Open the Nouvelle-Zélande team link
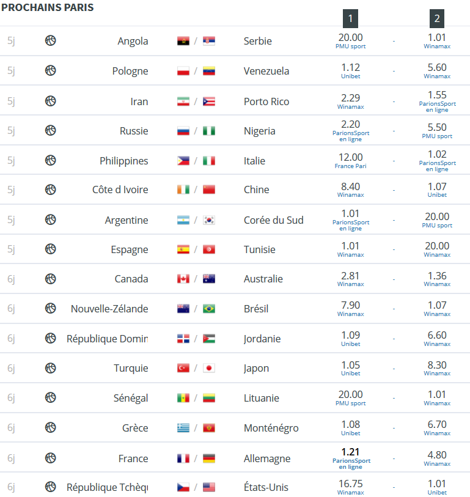 (109, 308)
